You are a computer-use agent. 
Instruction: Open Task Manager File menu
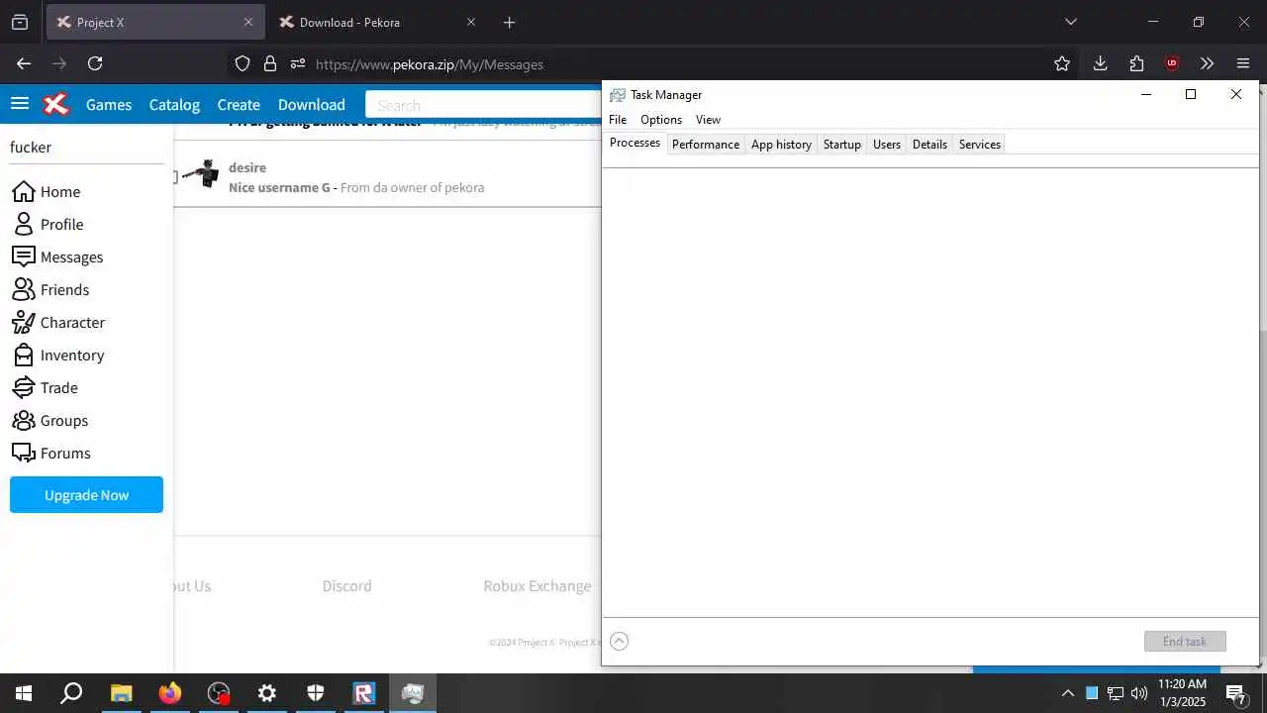pos(618,119)
